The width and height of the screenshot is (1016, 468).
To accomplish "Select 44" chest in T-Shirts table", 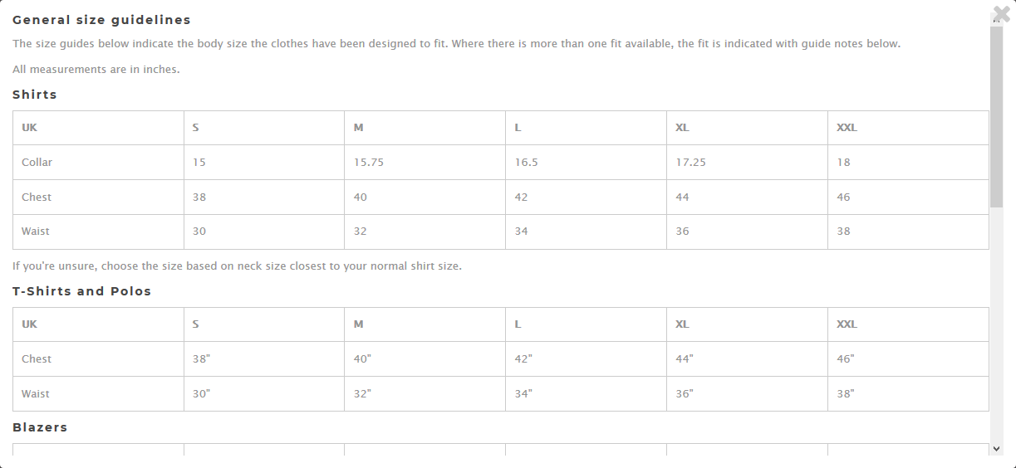I will click(747, 359).
